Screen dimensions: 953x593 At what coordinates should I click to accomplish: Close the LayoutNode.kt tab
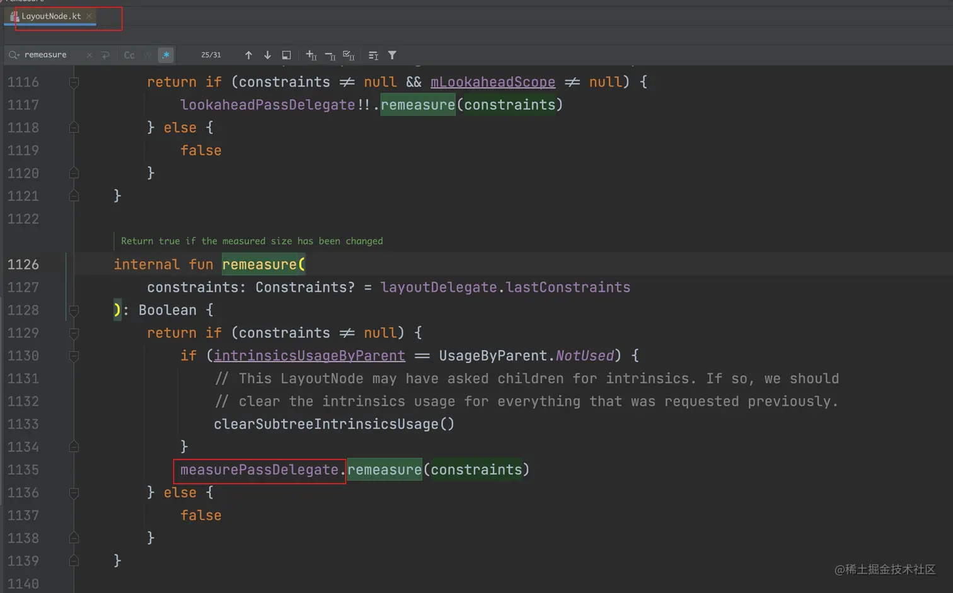[89, 16]
